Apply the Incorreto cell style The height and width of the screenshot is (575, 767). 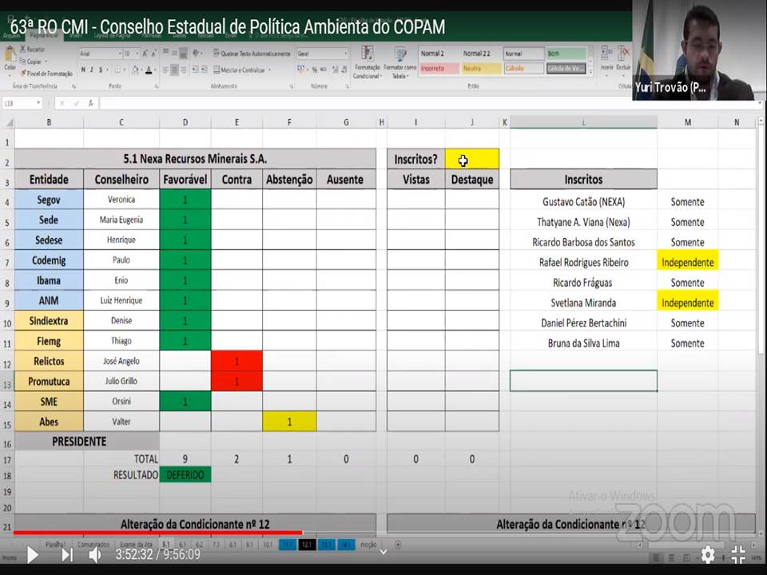click(439, 69)
